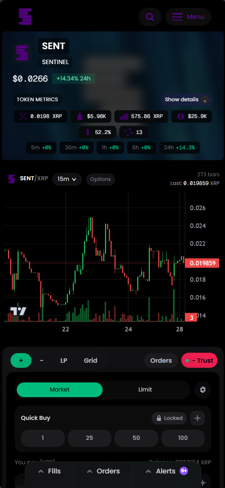Switch to the Grid tab
The width and height of the screenshot is (225, 488).
[x=90, y=361]
